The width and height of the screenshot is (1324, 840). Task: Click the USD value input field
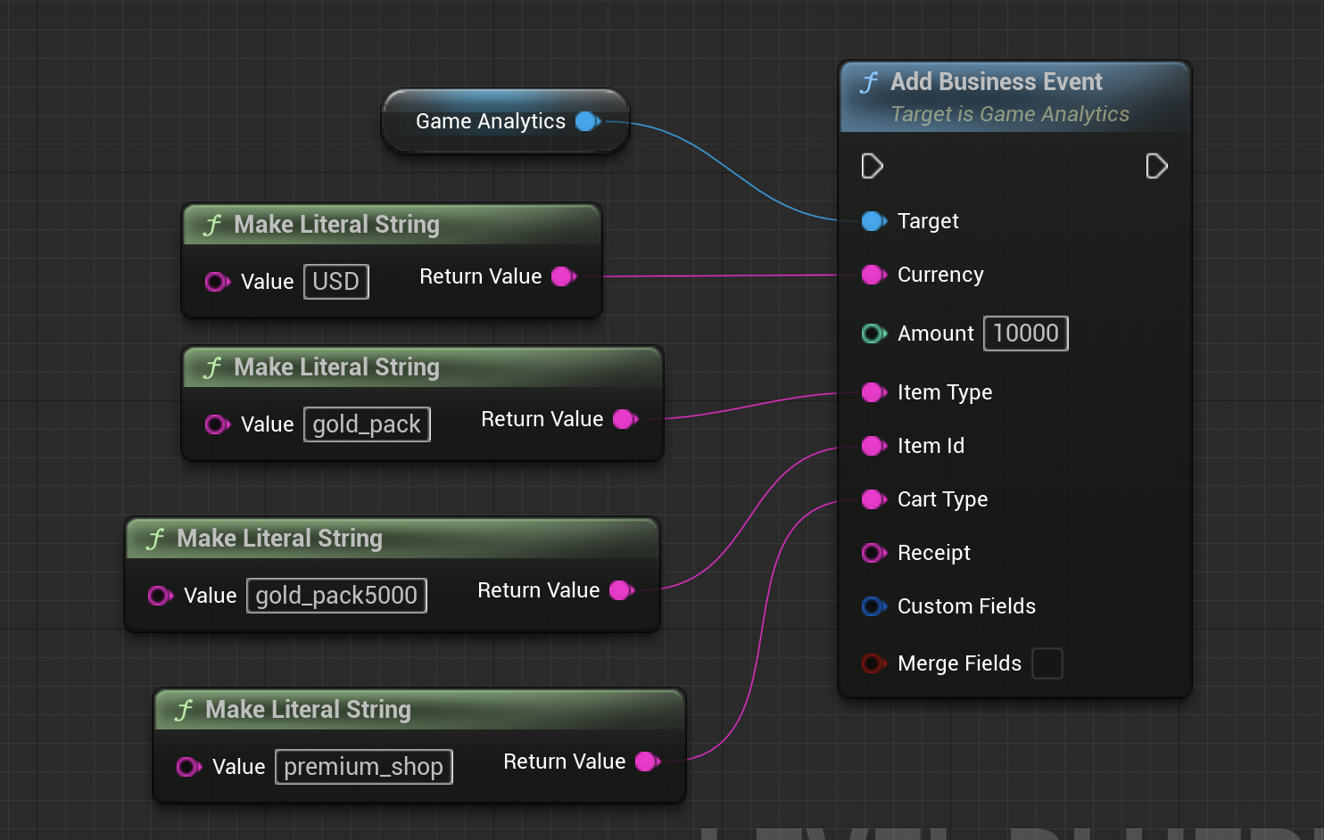[x=335, y=282]
